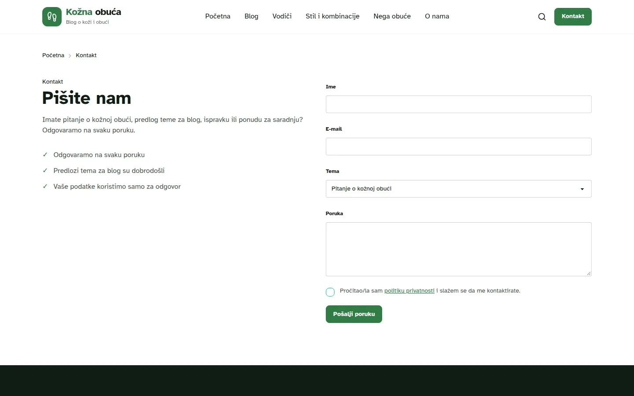Click the text 'Odgovaramo na svaku poruku' list item
Viewport: 634px width, 396px height.
pos(99,155)
